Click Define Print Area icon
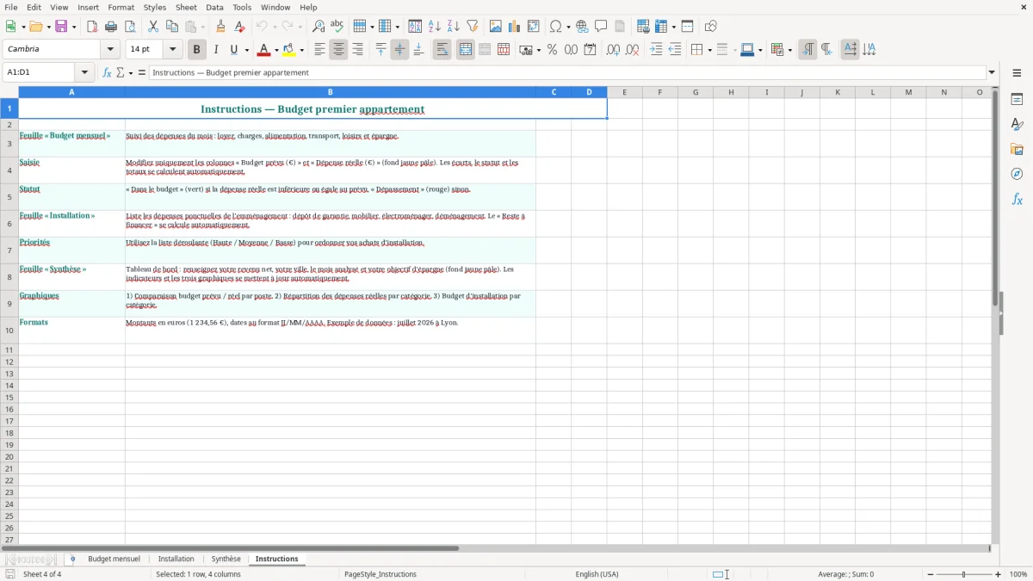 pyautogui.click(x=643, y=27)
